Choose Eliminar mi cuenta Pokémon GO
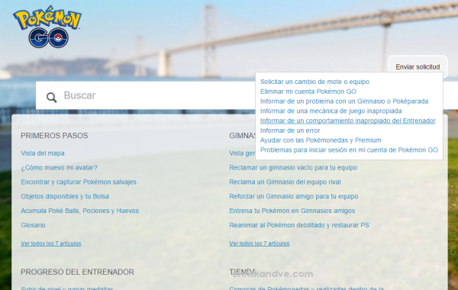The width and height of the screenshot is (458, 290). 308,92
